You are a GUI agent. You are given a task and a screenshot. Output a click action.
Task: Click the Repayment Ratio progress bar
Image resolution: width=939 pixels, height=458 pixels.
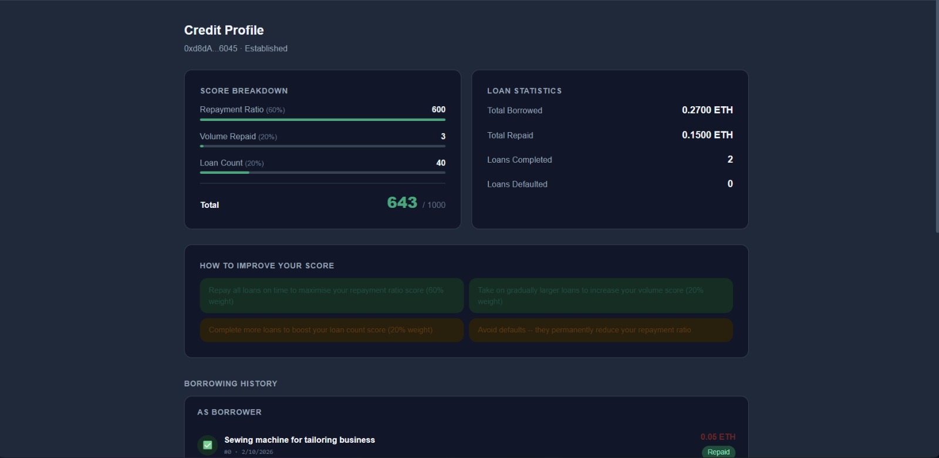click(x=322, y=120)
